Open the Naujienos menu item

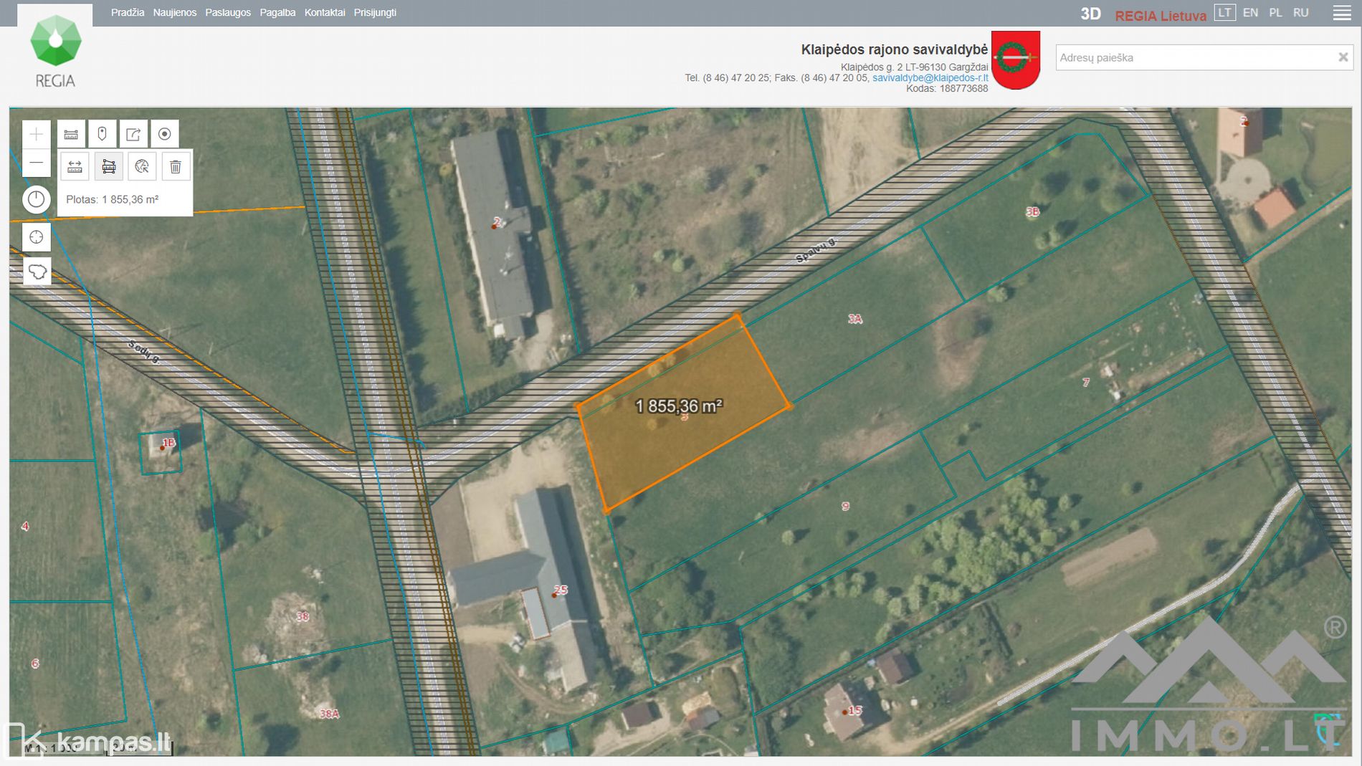(174, 13)
